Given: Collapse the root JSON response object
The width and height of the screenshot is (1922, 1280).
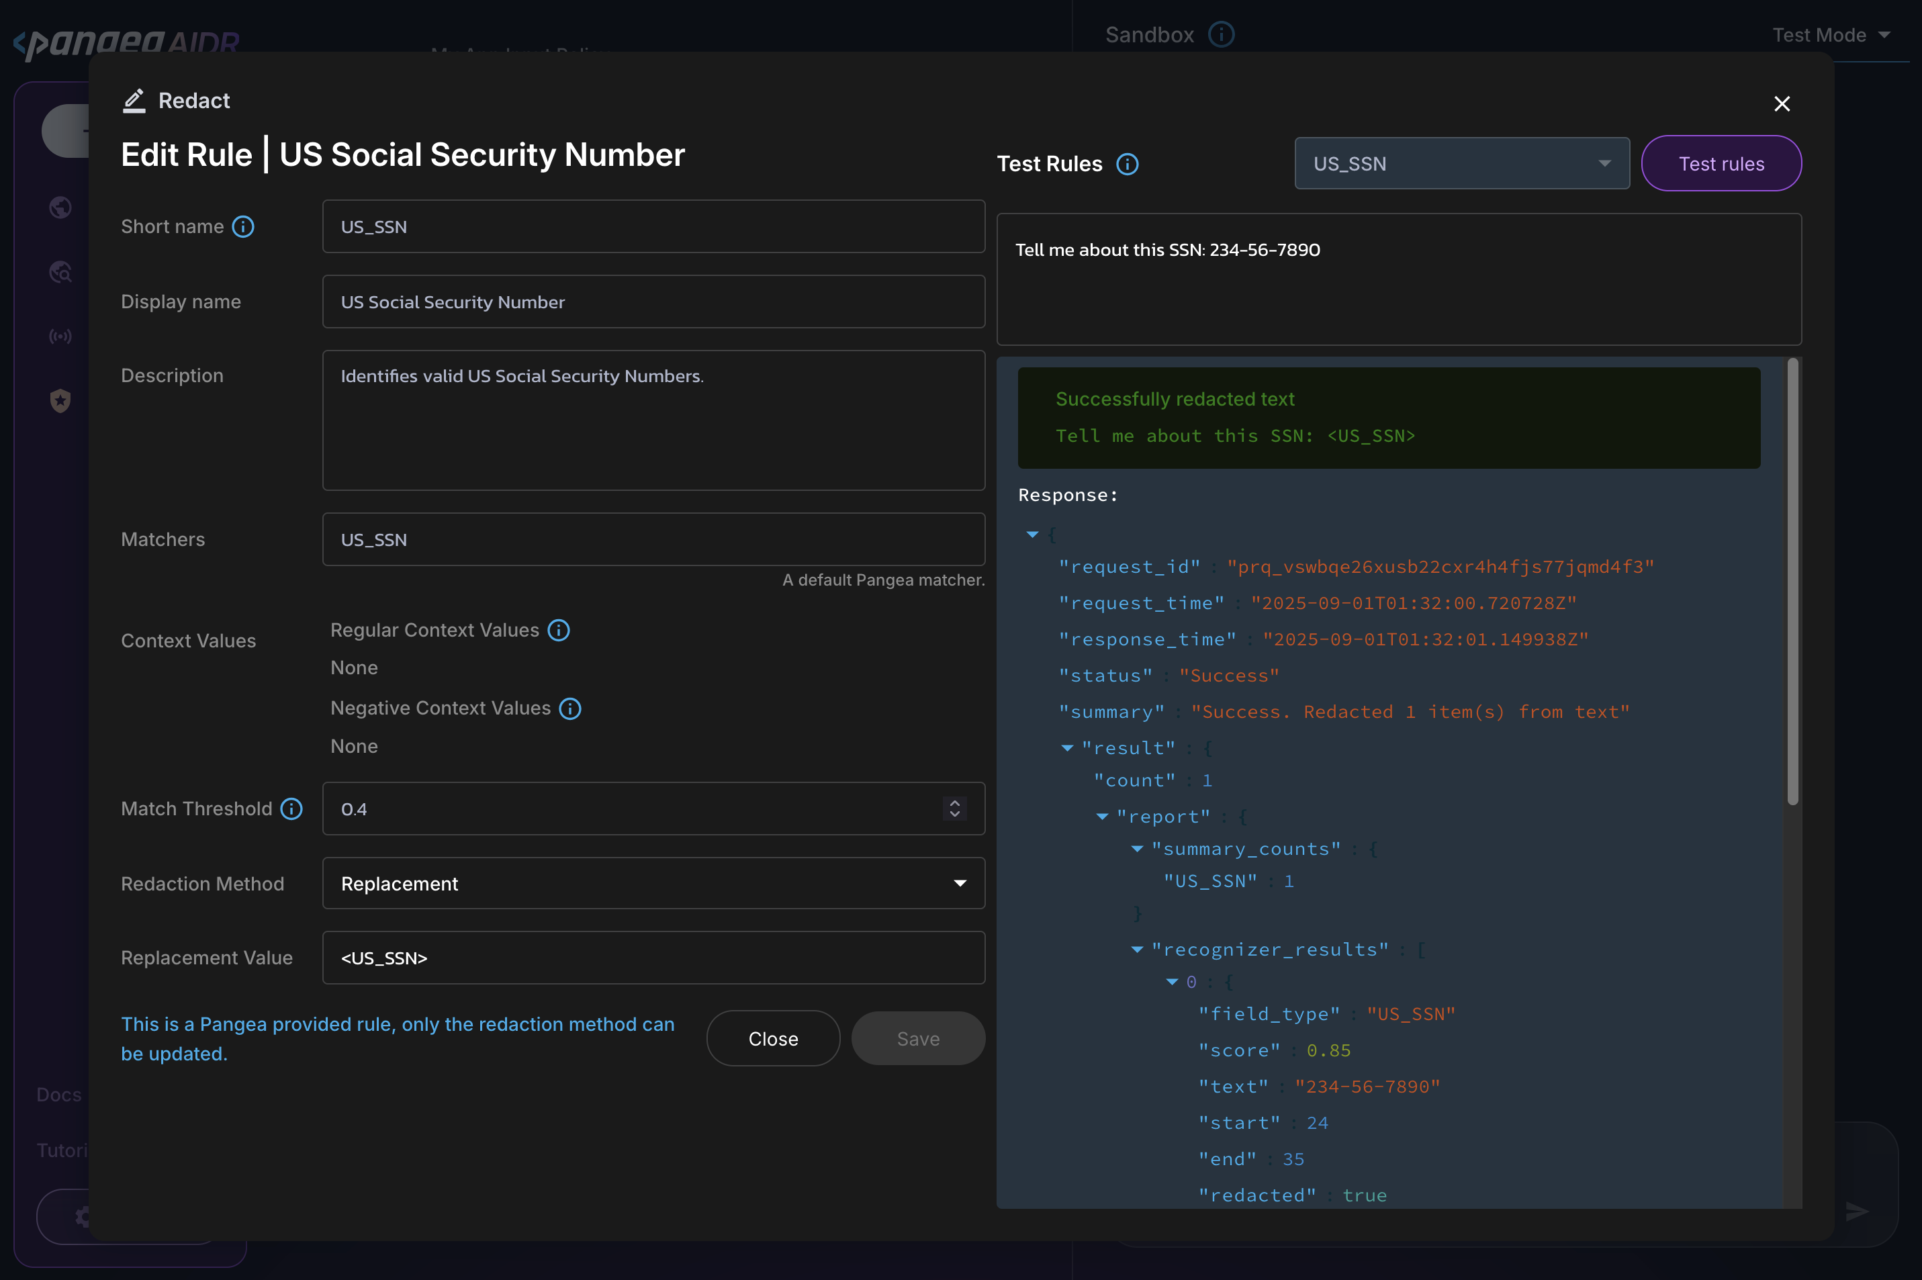Looking at the screenshot, I should coord(1032,535).
